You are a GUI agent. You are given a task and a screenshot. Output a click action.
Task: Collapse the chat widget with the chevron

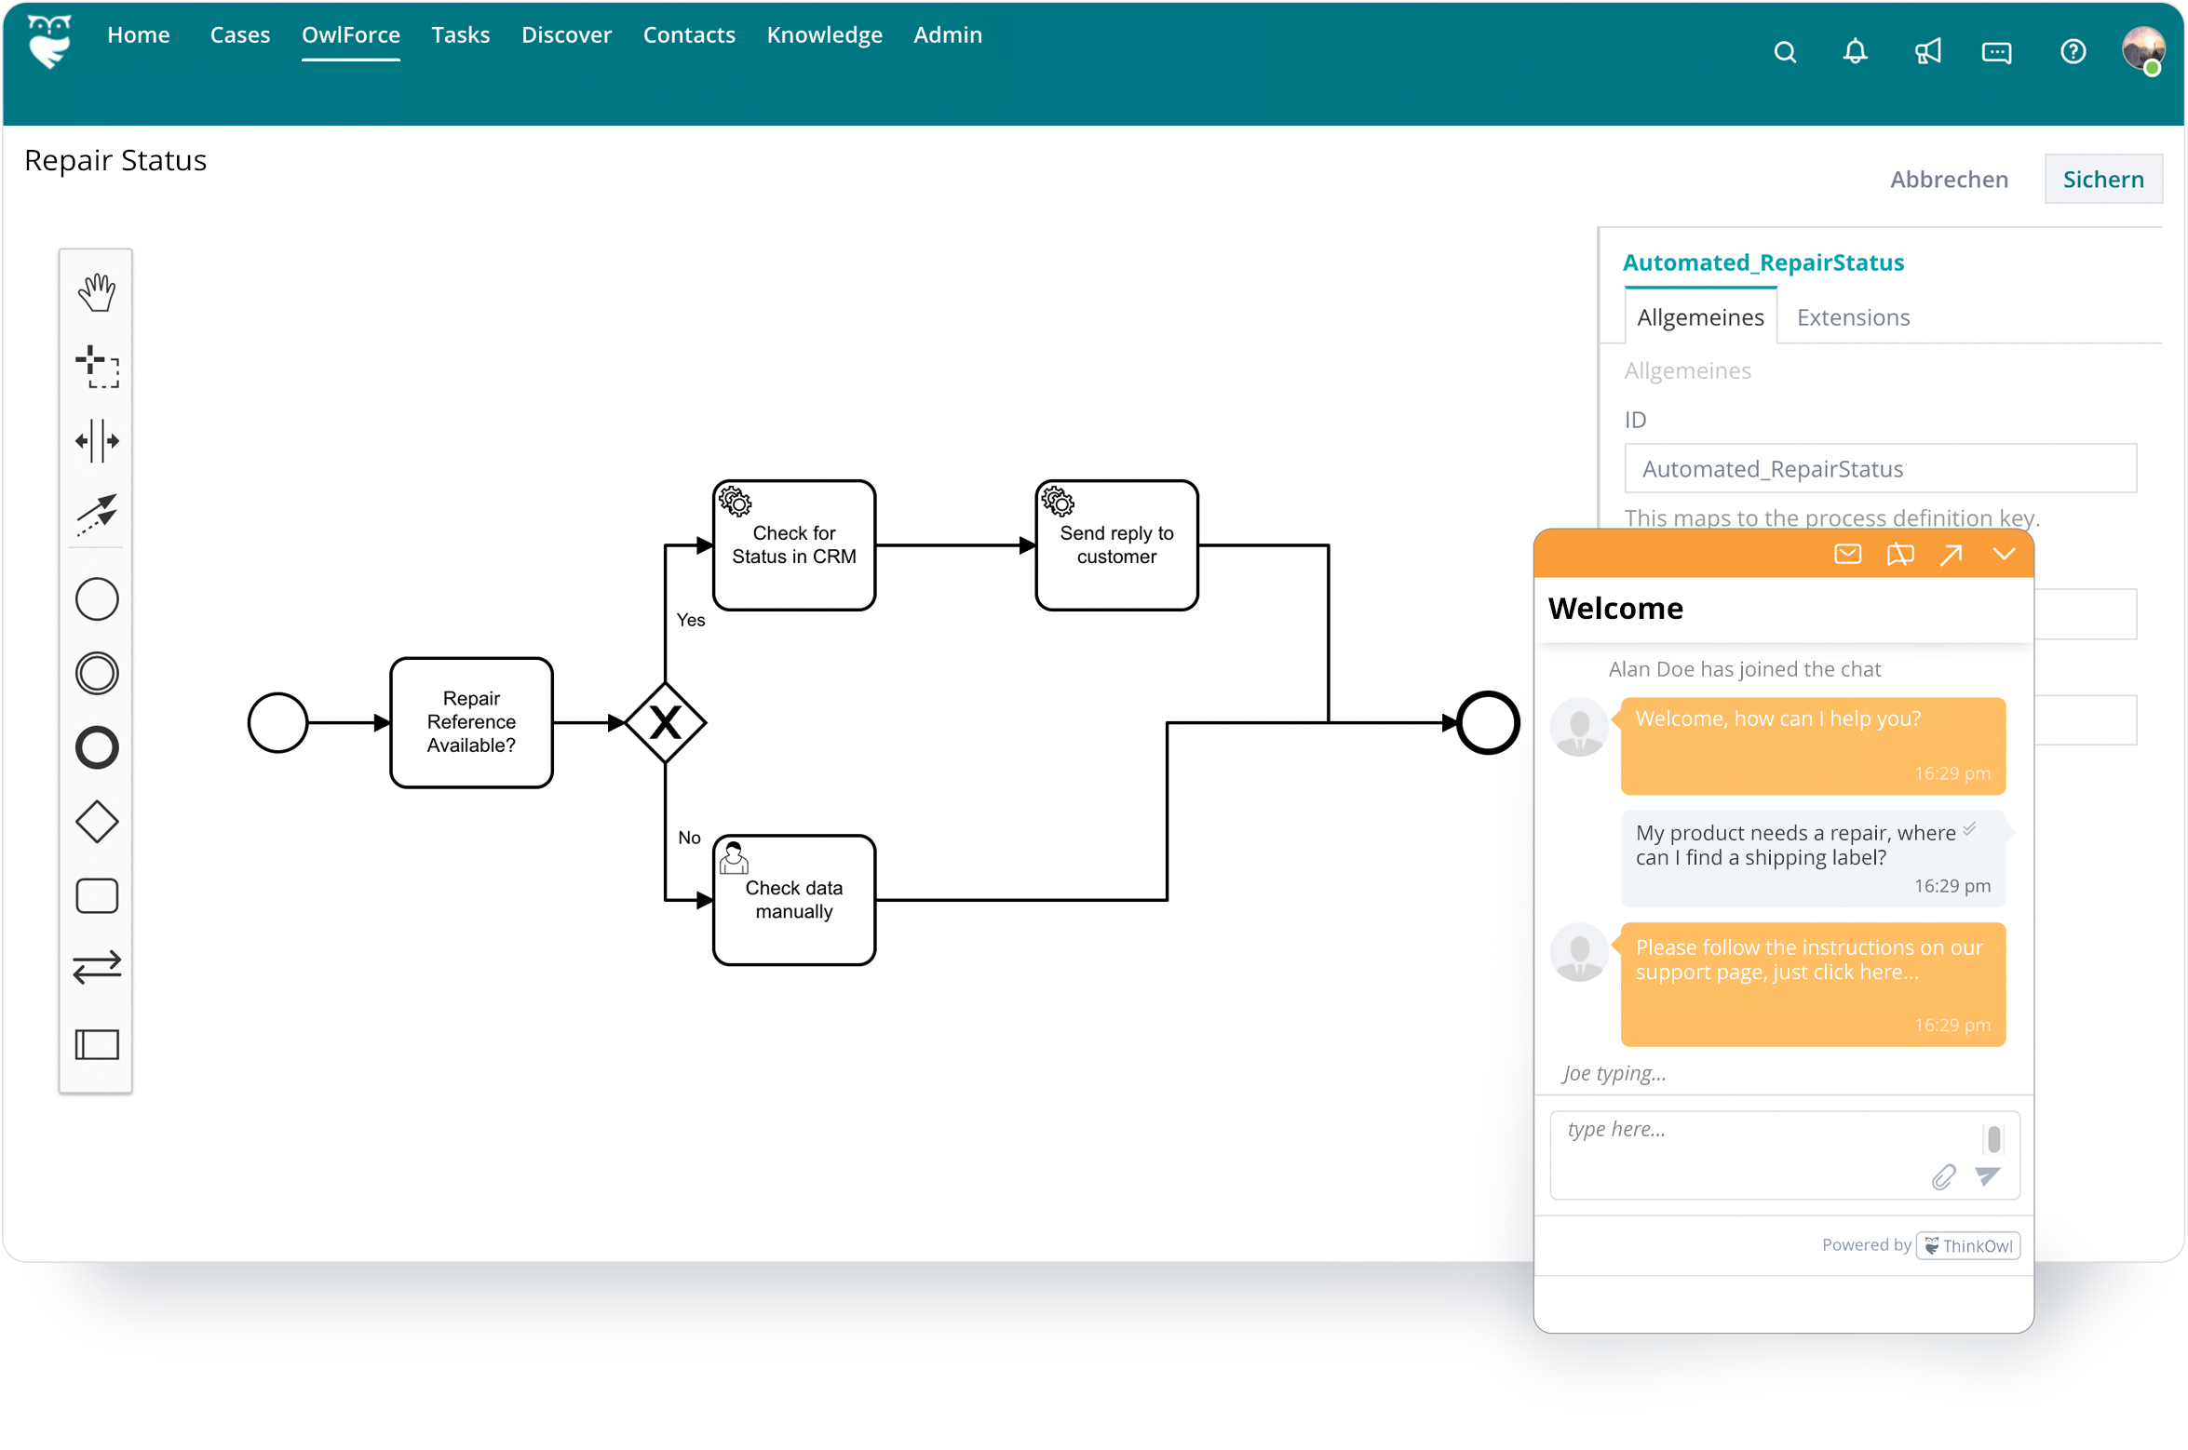(2005, 554)
